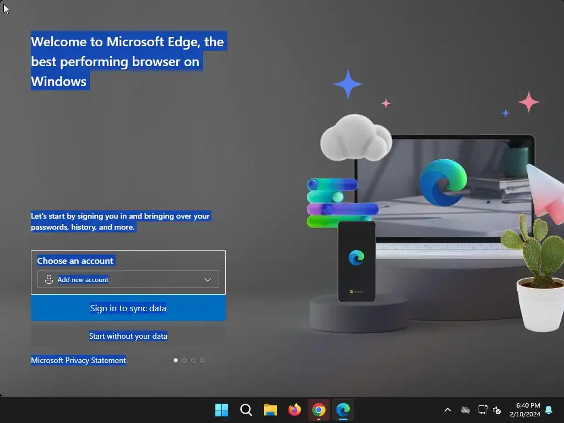Click the Microsoft Edge taskbar icon
This screenshot has width=564, height=423.
(343, 410)
